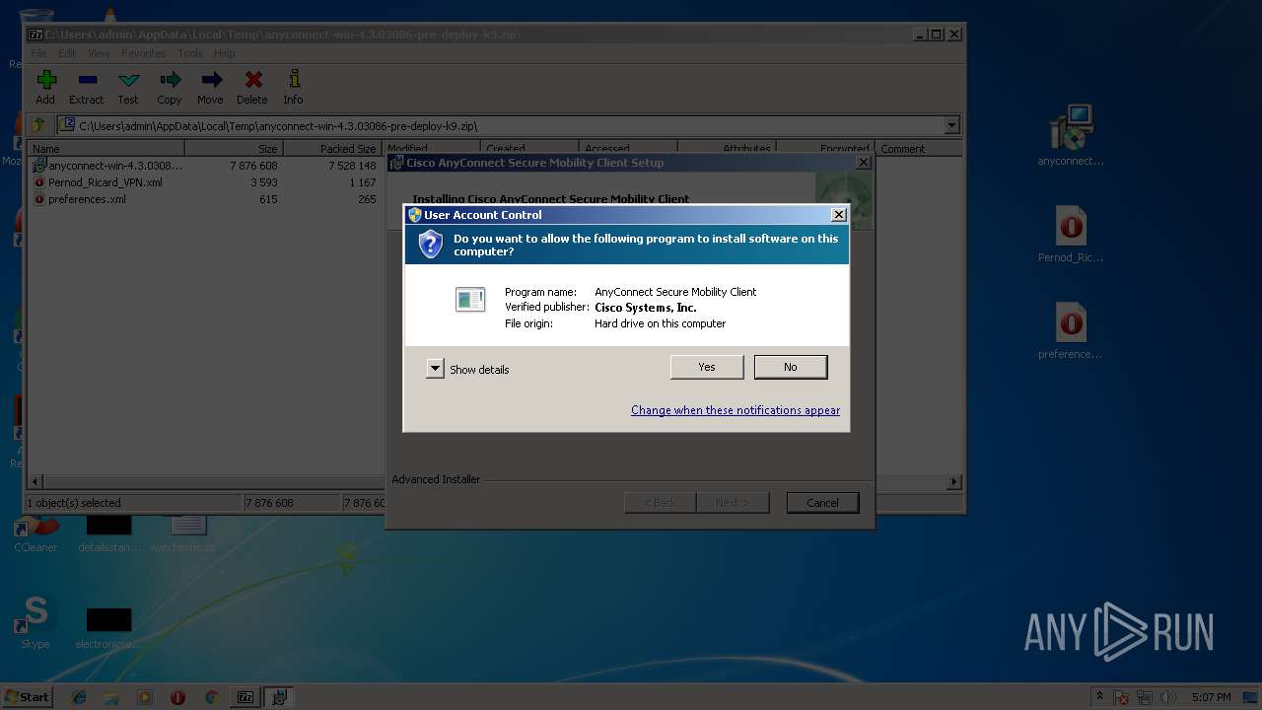Click Cancel in AnyConnect Setup window
1262x710 pixels.
823,503
